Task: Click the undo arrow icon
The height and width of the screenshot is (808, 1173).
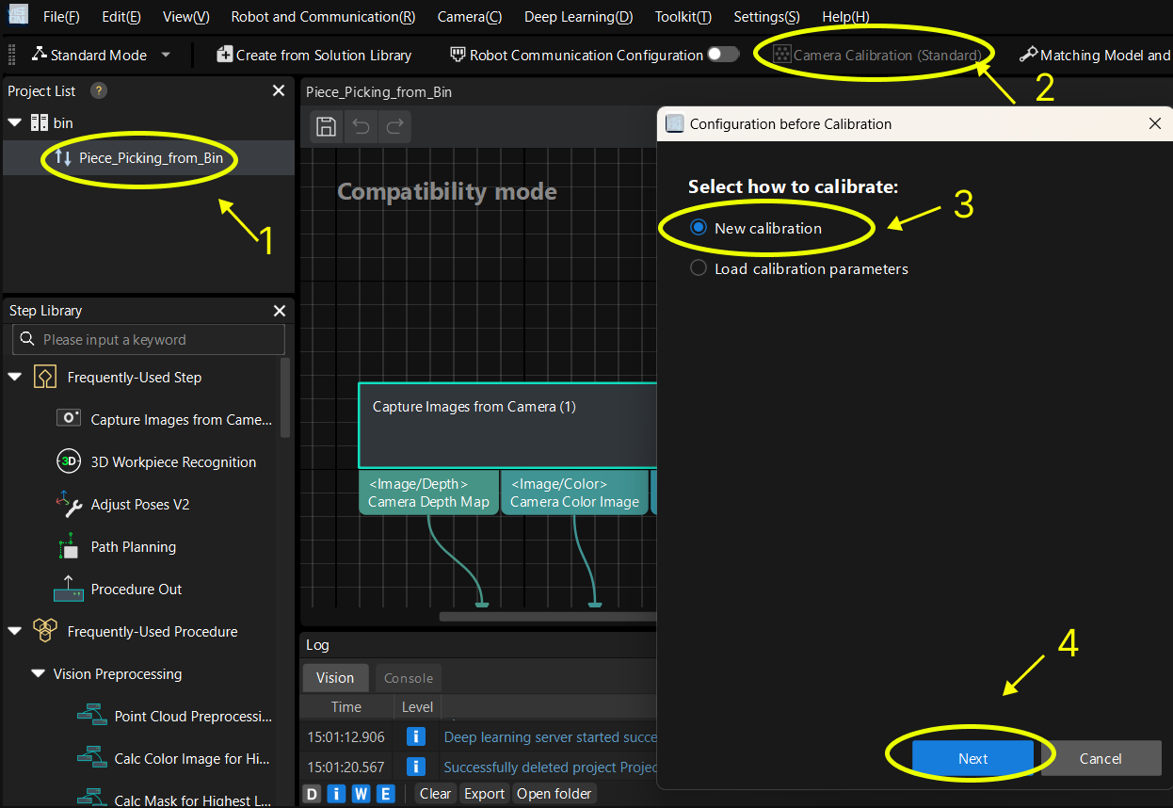Action: pyautogui.click(x=361, y=127)
